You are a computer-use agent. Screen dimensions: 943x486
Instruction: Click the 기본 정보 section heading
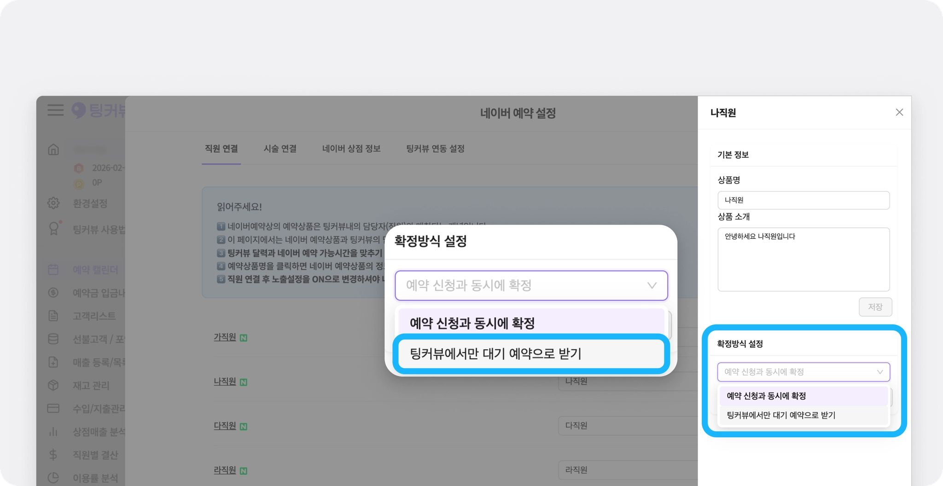click(733, 155)
